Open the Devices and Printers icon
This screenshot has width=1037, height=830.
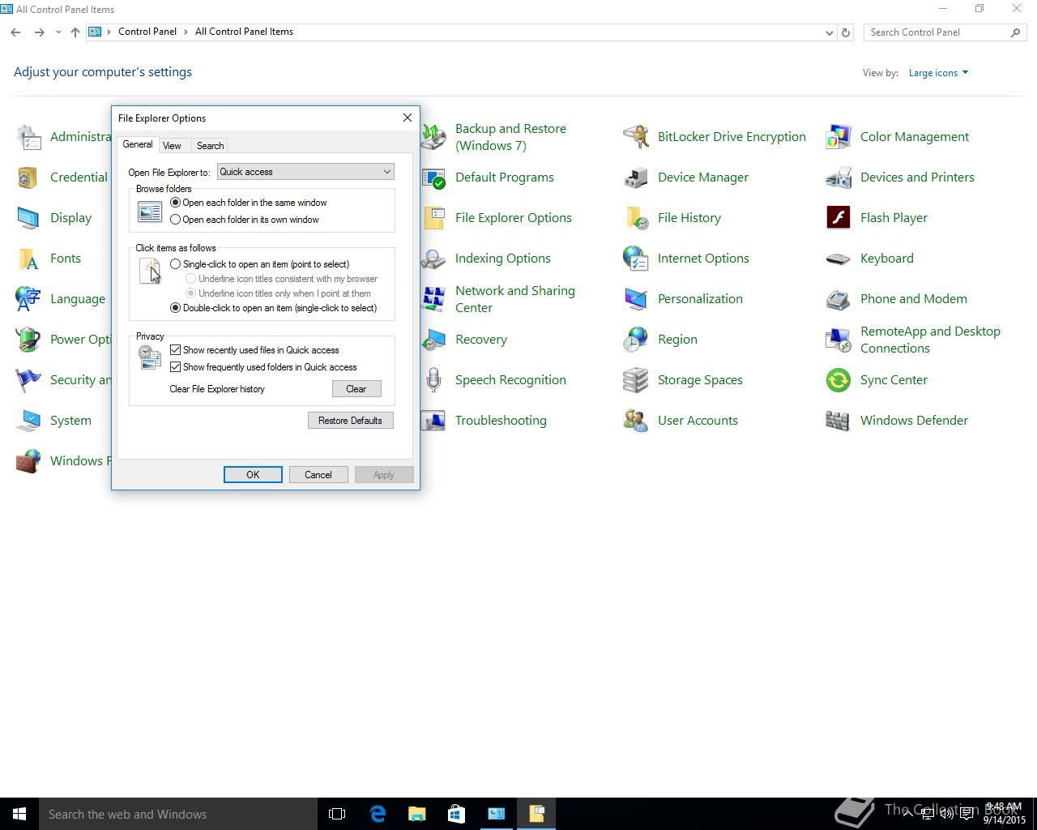coord(839,178)
